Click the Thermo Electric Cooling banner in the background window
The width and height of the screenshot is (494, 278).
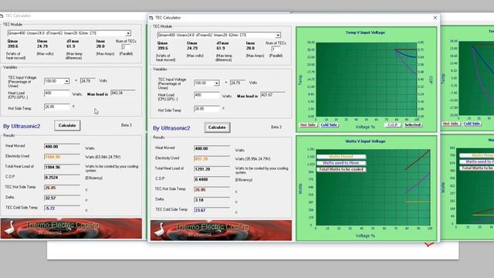tap(71, 229)
